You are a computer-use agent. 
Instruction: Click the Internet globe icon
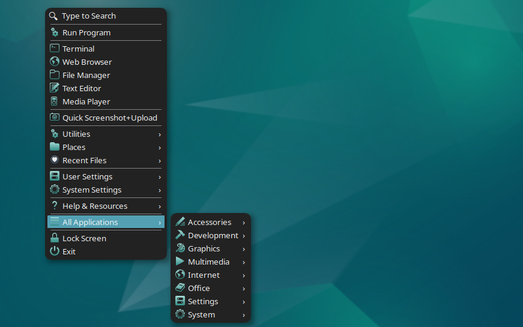180,274
